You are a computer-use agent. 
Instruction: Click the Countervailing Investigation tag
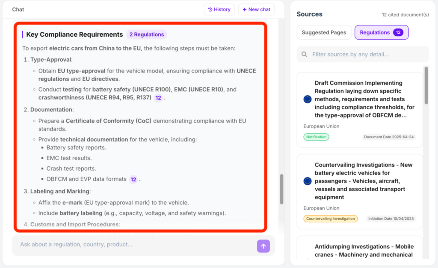pyautogui.click(x=331, y=218)
